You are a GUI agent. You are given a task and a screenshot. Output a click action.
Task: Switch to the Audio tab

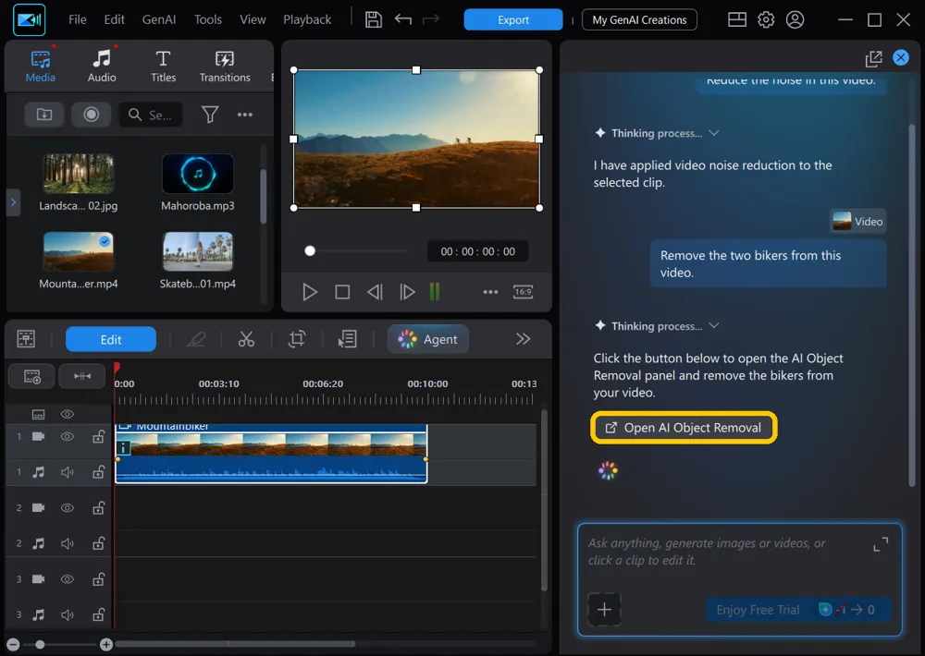coord(102,66)
